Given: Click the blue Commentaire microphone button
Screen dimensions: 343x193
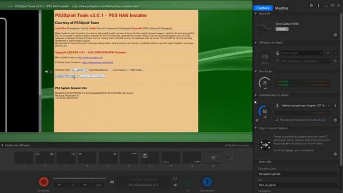Looking at the screenshot, I should (x=207, y=182).
